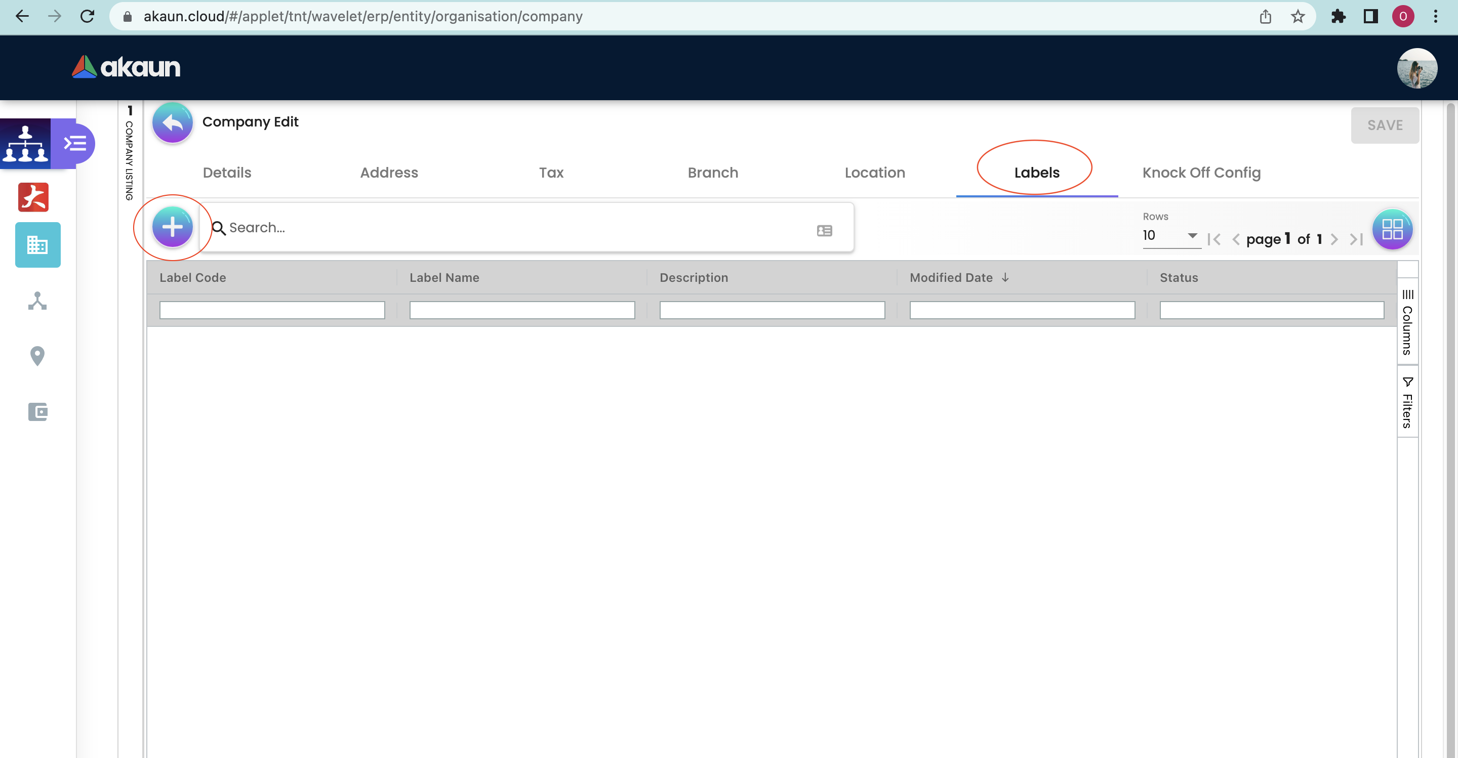Click the Label Code filter input
Screen dimensions: 1458x758
[x=272, y=310]
